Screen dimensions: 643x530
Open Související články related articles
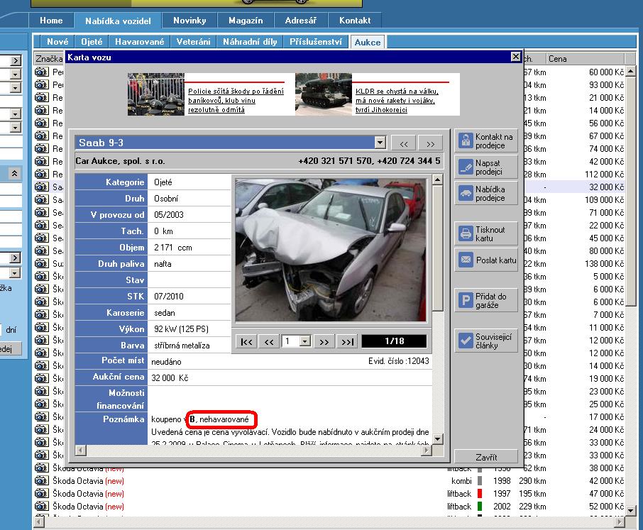click(x=486, y=341)
